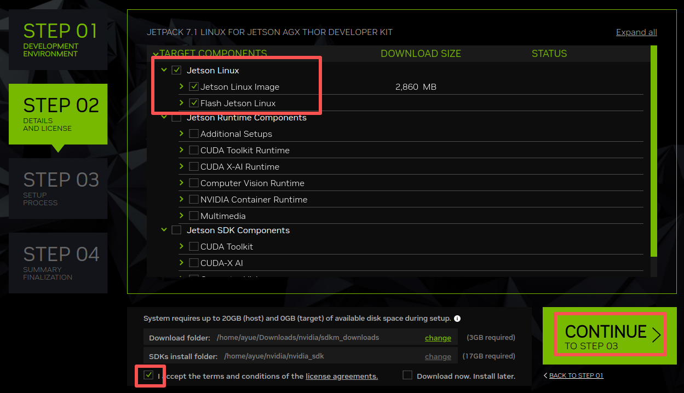
Task: Toggle the license terms acceptance checkbox
Action: click(148, 375)
